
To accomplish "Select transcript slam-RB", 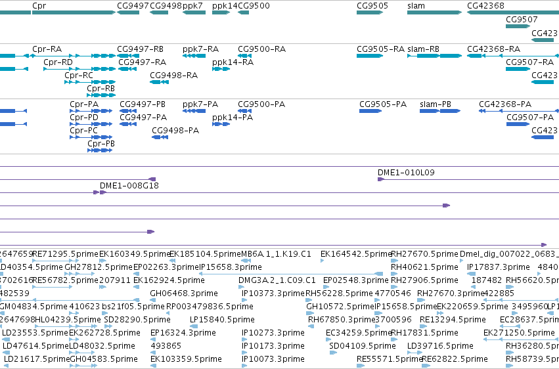I will point(435,56).
